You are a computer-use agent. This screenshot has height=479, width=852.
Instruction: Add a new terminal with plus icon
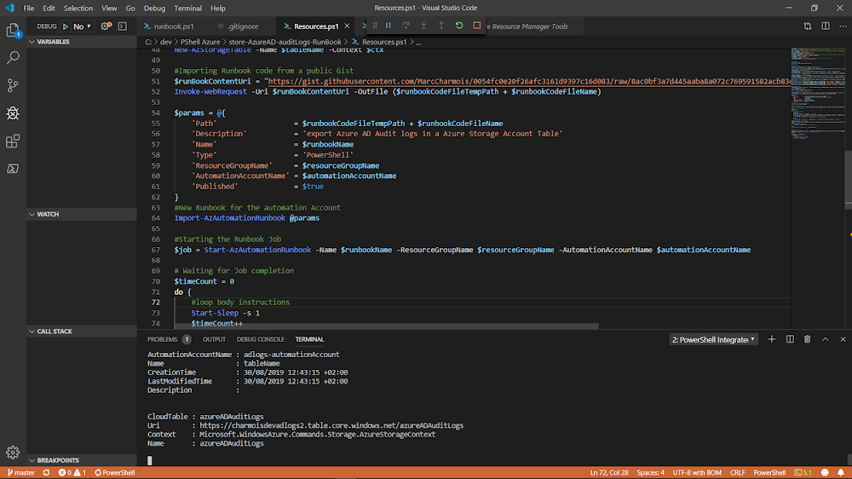point(772,339)
